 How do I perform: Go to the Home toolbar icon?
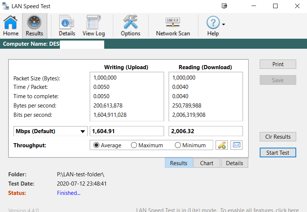(10, 25)
